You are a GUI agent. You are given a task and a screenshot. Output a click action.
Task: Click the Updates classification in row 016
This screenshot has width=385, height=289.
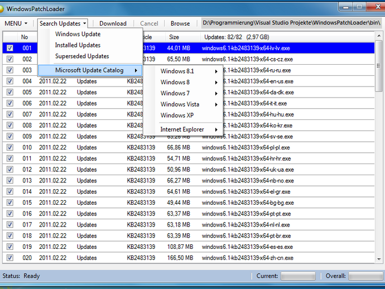[x=86, y=214]
